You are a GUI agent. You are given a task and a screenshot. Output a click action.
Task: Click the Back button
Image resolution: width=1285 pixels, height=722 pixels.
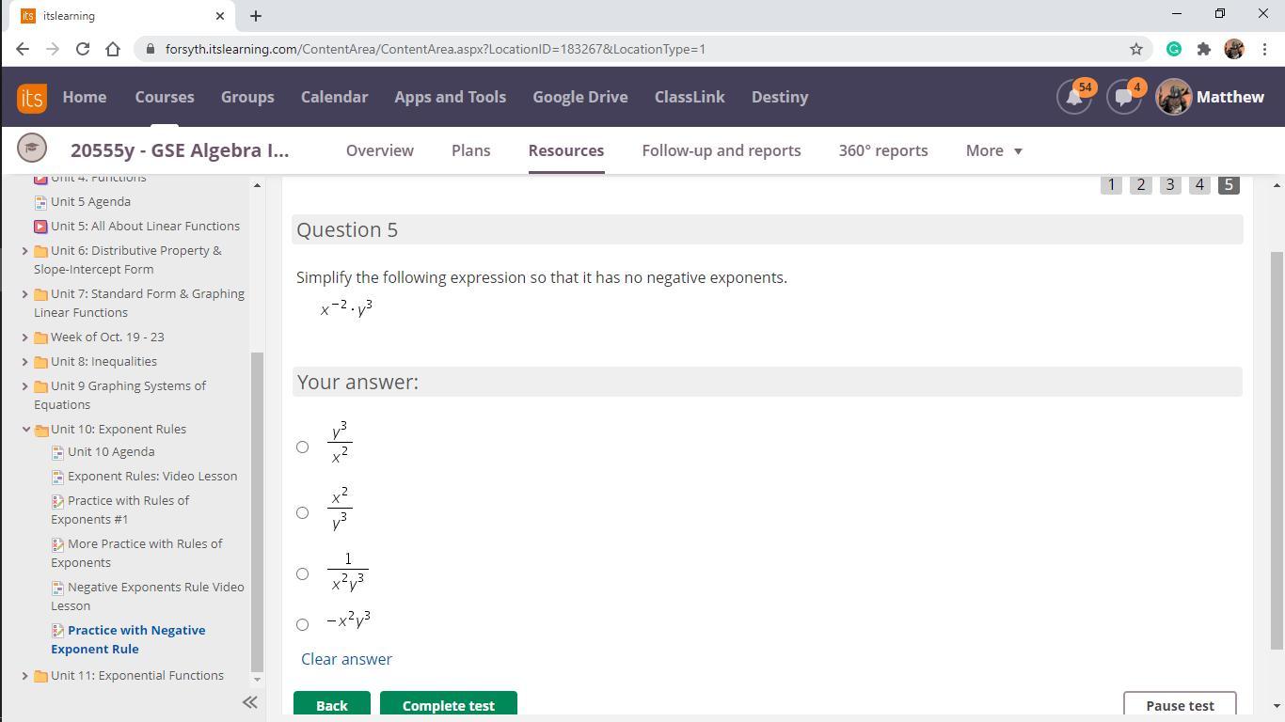(332, 705)
